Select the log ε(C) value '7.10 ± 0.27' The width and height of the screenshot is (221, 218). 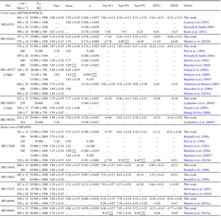click(108, 175)
